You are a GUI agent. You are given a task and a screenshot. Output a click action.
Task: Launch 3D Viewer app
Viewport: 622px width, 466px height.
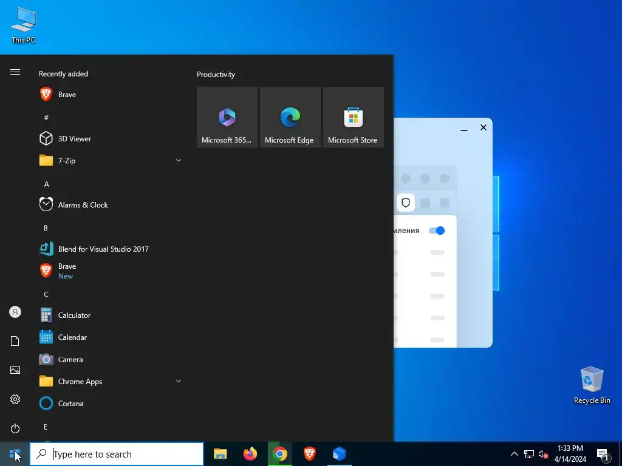111,139
